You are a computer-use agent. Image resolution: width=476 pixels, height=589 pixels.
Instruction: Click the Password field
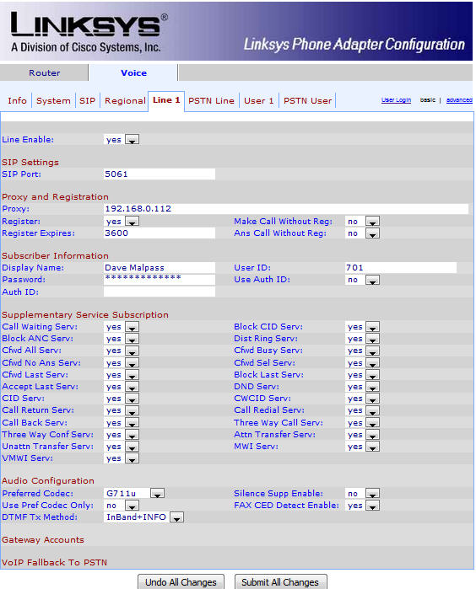click(x=160, y=279)
